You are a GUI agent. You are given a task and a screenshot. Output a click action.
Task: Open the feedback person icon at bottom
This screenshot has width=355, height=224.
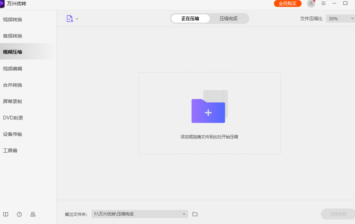click(x=33, y=214)
